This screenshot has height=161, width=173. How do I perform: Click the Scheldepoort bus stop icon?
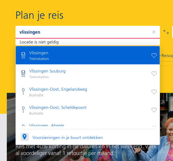(23, 110)
